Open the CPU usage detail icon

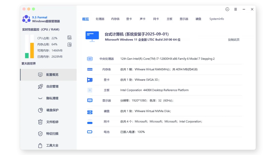tap(69, 37)
